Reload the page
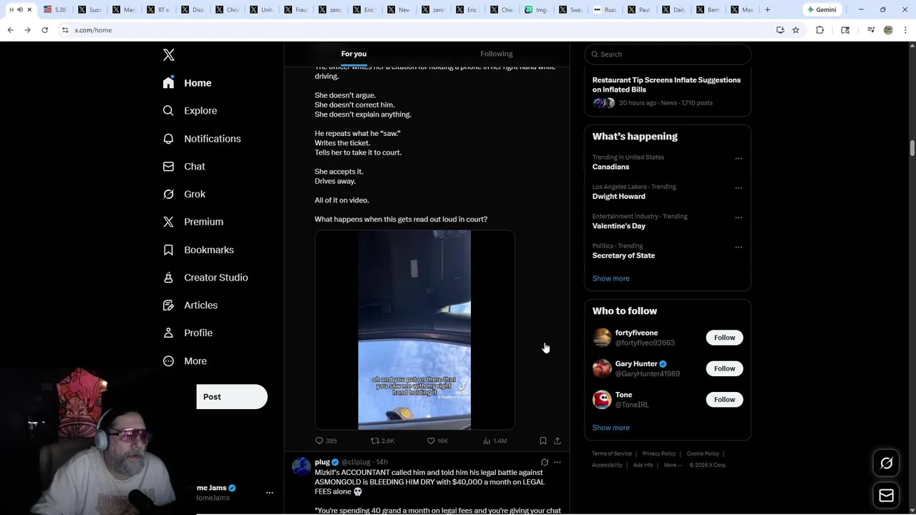916x515 pixels. (x=44, y=30)
